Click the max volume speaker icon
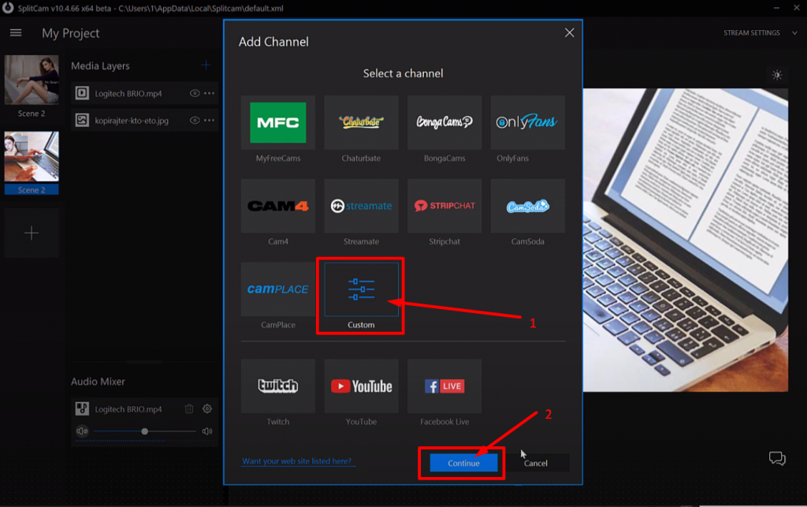This screenshot has width=807, height=507. (x=207, y=431)
